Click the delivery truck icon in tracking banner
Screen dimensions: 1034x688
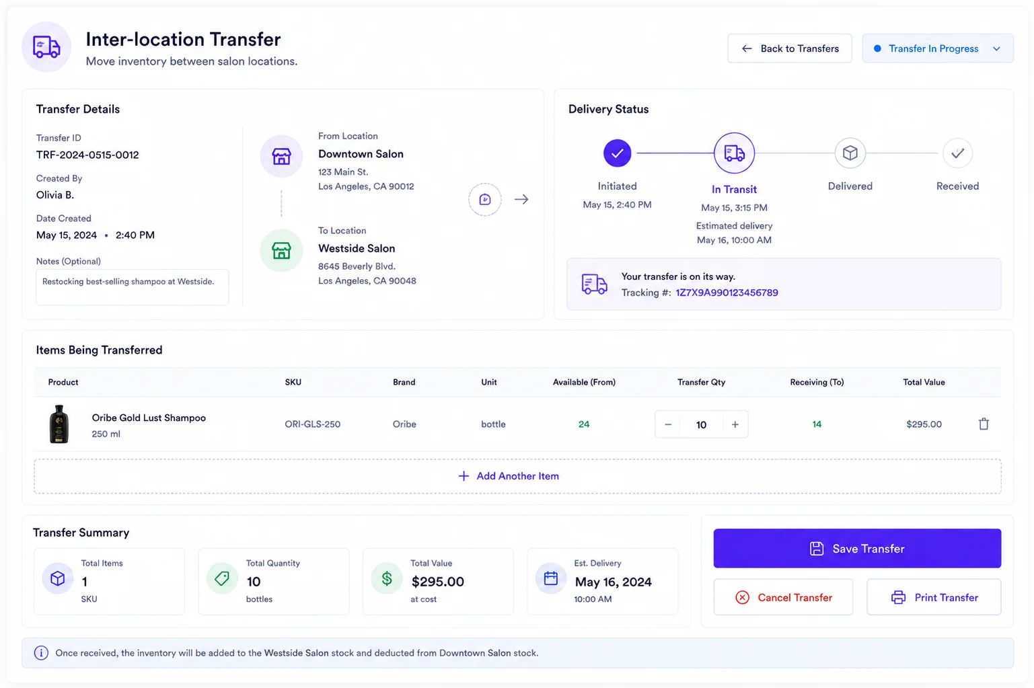tap(594, 284)
